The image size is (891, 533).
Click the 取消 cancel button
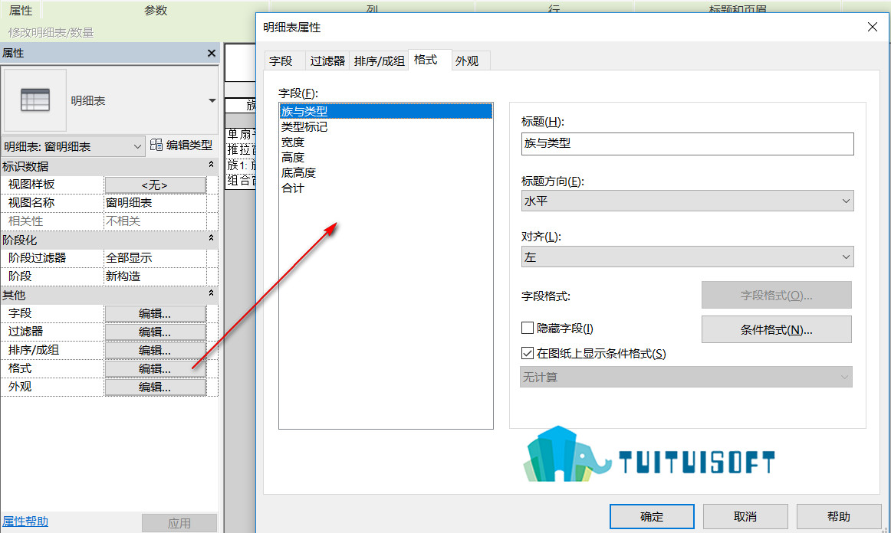[x=745, y=517]
